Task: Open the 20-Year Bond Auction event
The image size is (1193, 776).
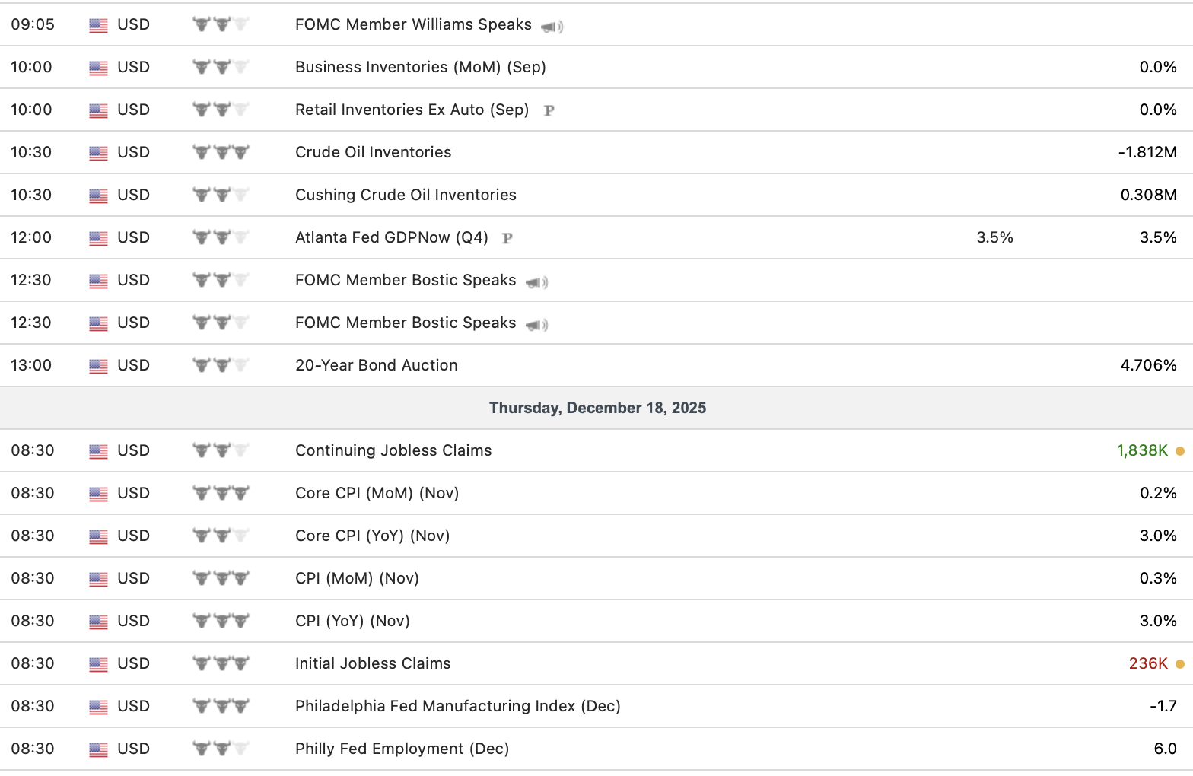Action: [376, 365]
